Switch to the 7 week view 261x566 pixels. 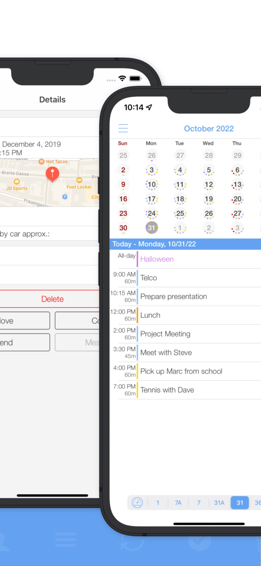click(198, 503)
